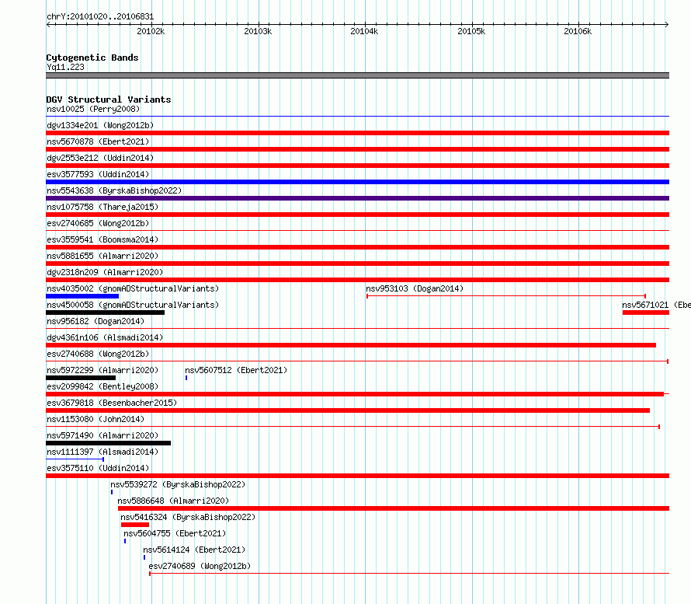Click the ruler's left arrowhead
The width and height of the screenshot is (691, 604).
(48, 25)
